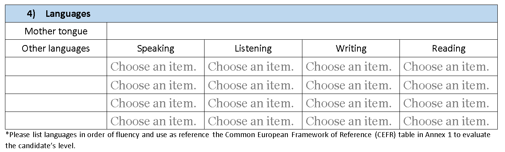Screen dimensions: 505x152
Task: Open third row Reading dropdown
Action: [x=446, y=103]
